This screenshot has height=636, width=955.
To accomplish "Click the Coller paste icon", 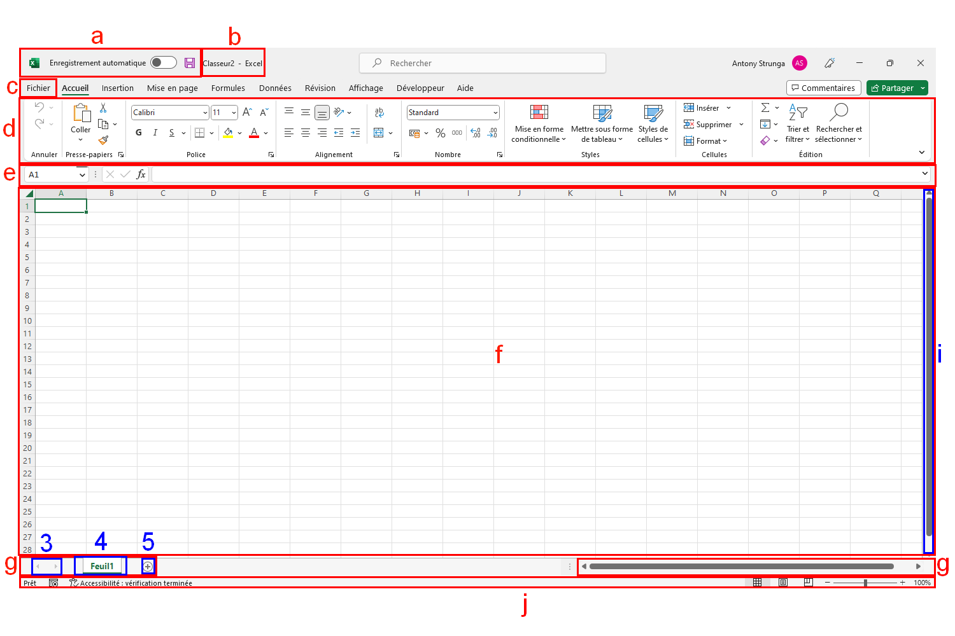I will point(81,113).
